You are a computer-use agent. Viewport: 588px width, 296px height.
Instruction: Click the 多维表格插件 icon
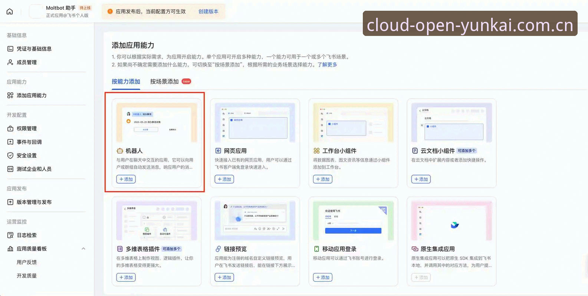120,249
